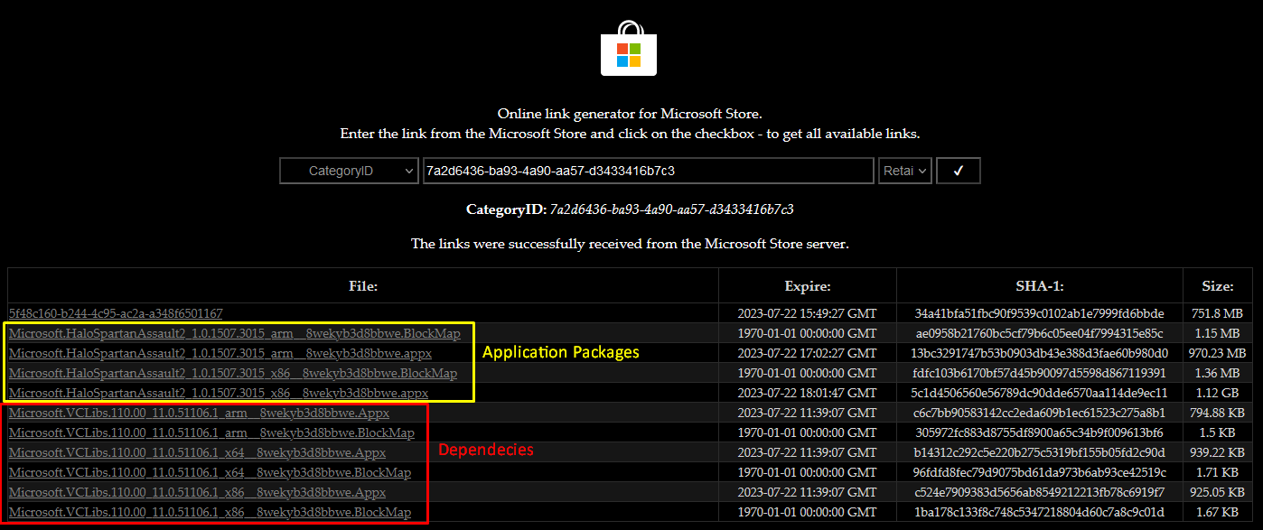Download VCLibs 110.00 x64 BlockMap link
Viewport: 1263px width, 530px height.
pos(210,472)
